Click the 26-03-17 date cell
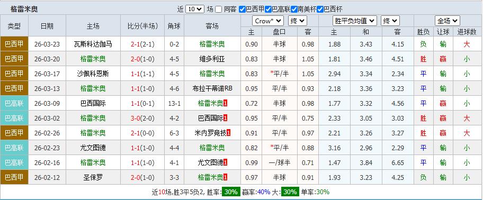 coord(47,74)
